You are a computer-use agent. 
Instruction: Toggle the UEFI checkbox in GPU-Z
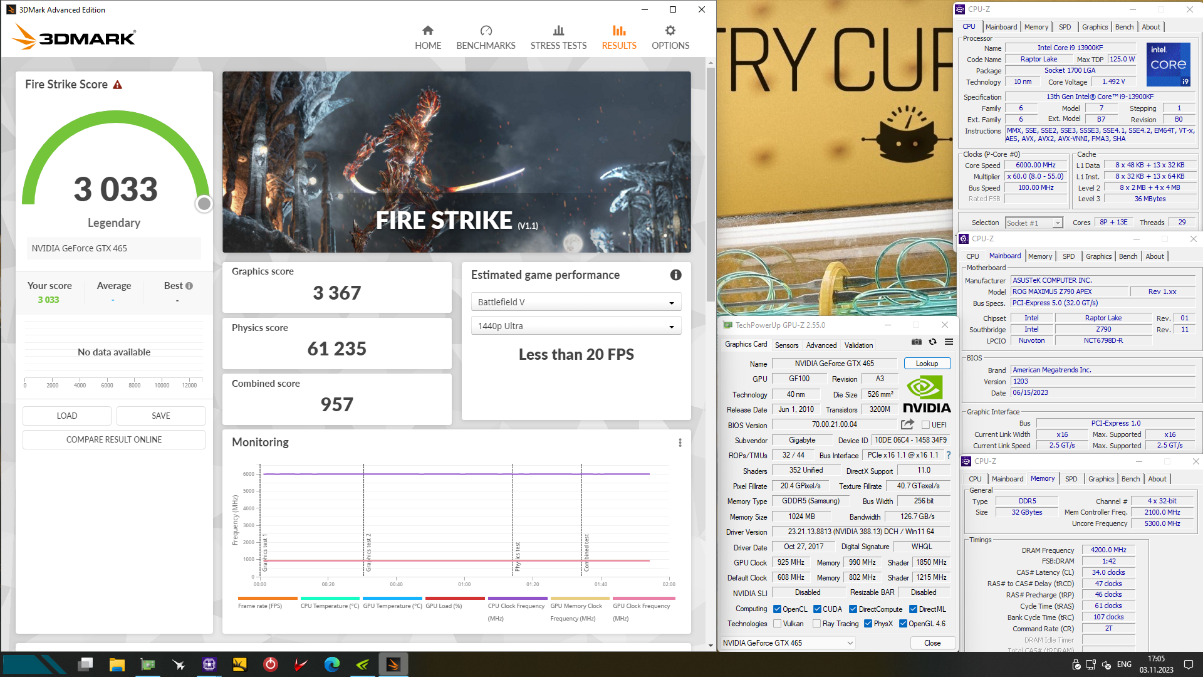click(925, 424)
